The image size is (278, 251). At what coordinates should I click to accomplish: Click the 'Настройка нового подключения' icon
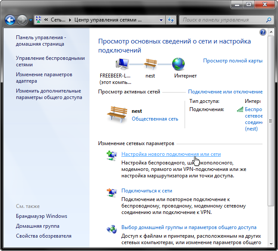pyautogui.click(x=112, y=155)
